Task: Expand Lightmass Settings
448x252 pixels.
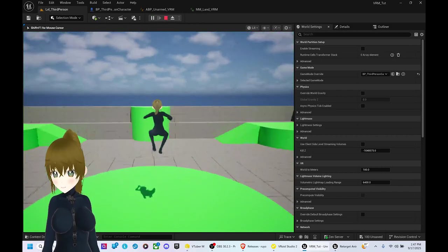Action: tap(297, 125)
